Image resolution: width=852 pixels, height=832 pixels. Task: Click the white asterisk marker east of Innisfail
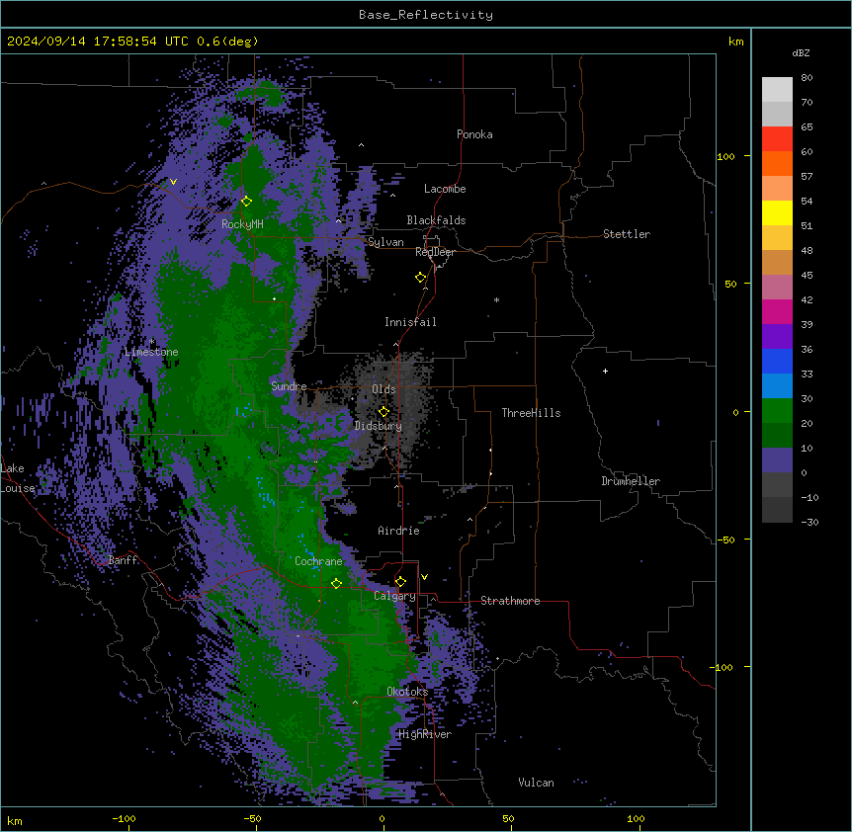[496, 300]
